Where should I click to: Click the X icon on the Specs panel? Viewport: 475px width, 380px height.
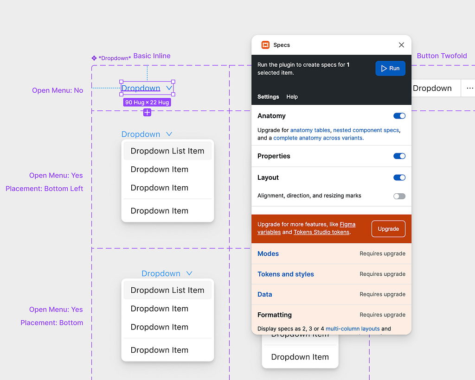coord(401,45)
